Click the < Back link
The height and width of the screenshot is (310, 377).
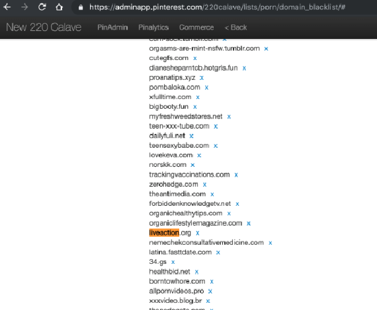(x=235, y=27)
